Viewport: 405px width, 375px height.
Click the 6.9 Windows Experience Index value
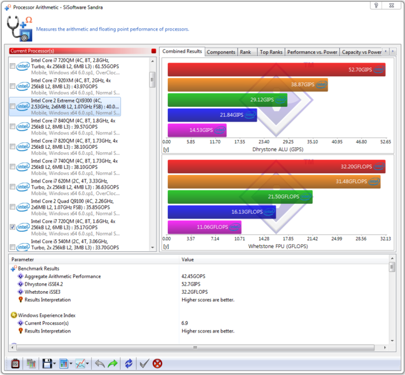pos(185,323)
